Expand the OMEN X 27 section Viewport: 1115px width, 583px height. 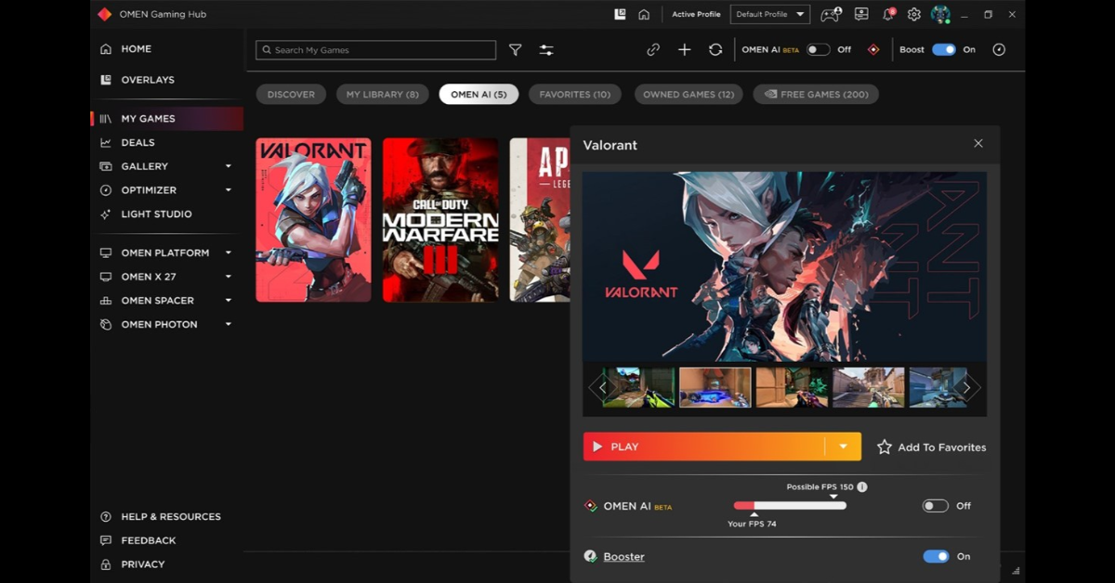[x=229, y=277]
